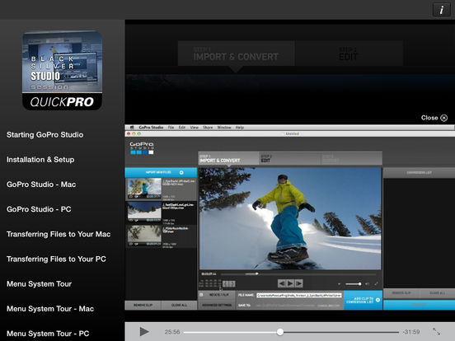Click the snowboarder video preview area

point(290,218)
